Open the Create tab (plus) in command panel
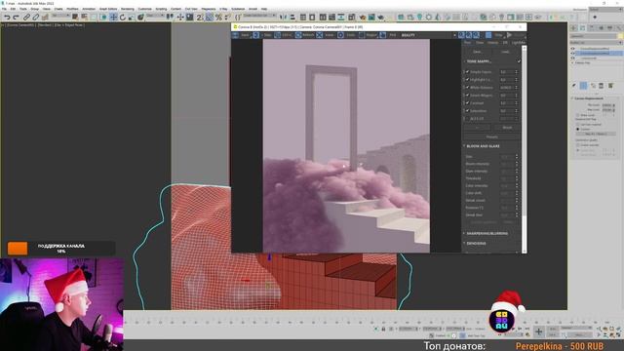The width and height of the screenshot is (624, 351). (573, 27)
